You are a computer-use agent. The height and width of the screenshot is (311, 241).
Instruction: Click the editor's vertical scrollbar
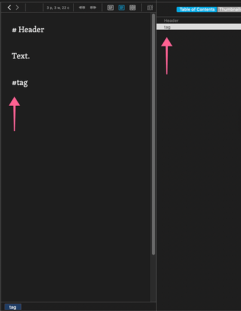(x=153, y=134)
